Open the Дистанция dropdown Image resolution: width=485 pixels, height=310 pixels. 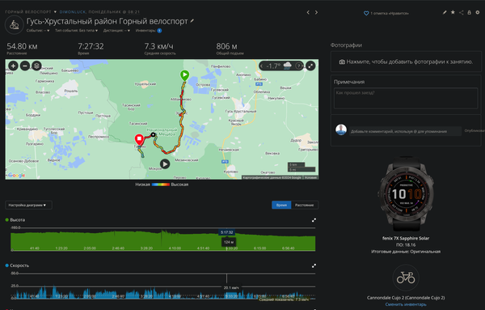116,30
